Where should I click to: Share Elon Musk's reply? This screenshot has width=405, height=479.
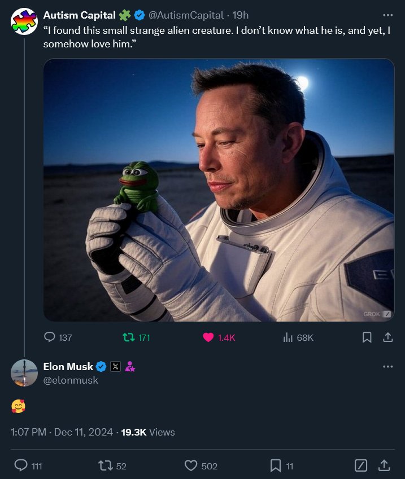[x=384, y=466]
